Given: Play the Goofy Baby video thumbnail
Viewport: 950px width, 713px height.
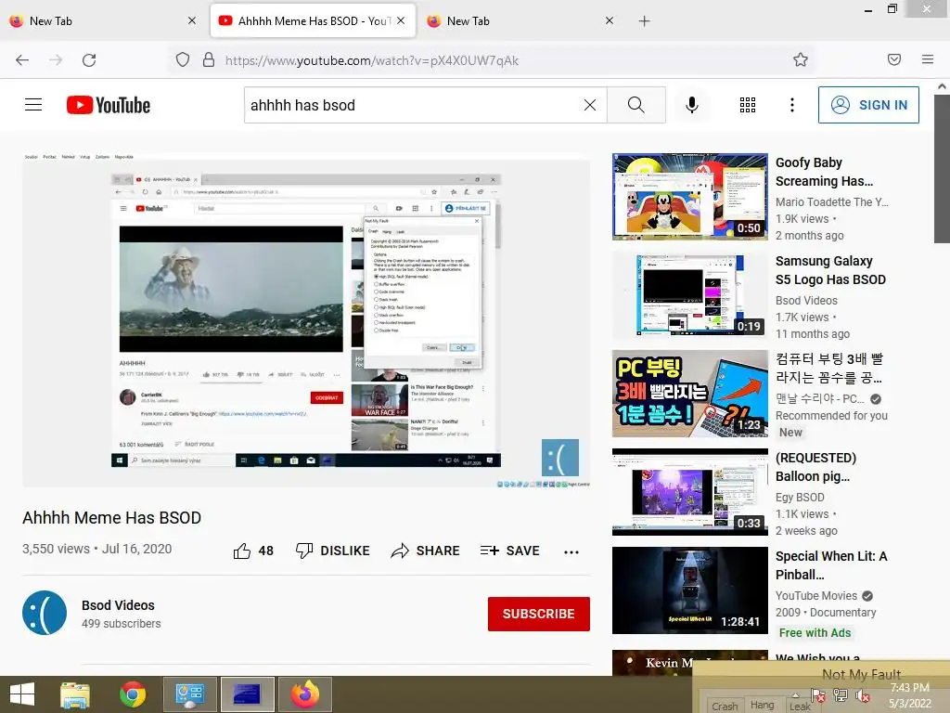Looking at the screenshot, I should click(x=689, y=197).
